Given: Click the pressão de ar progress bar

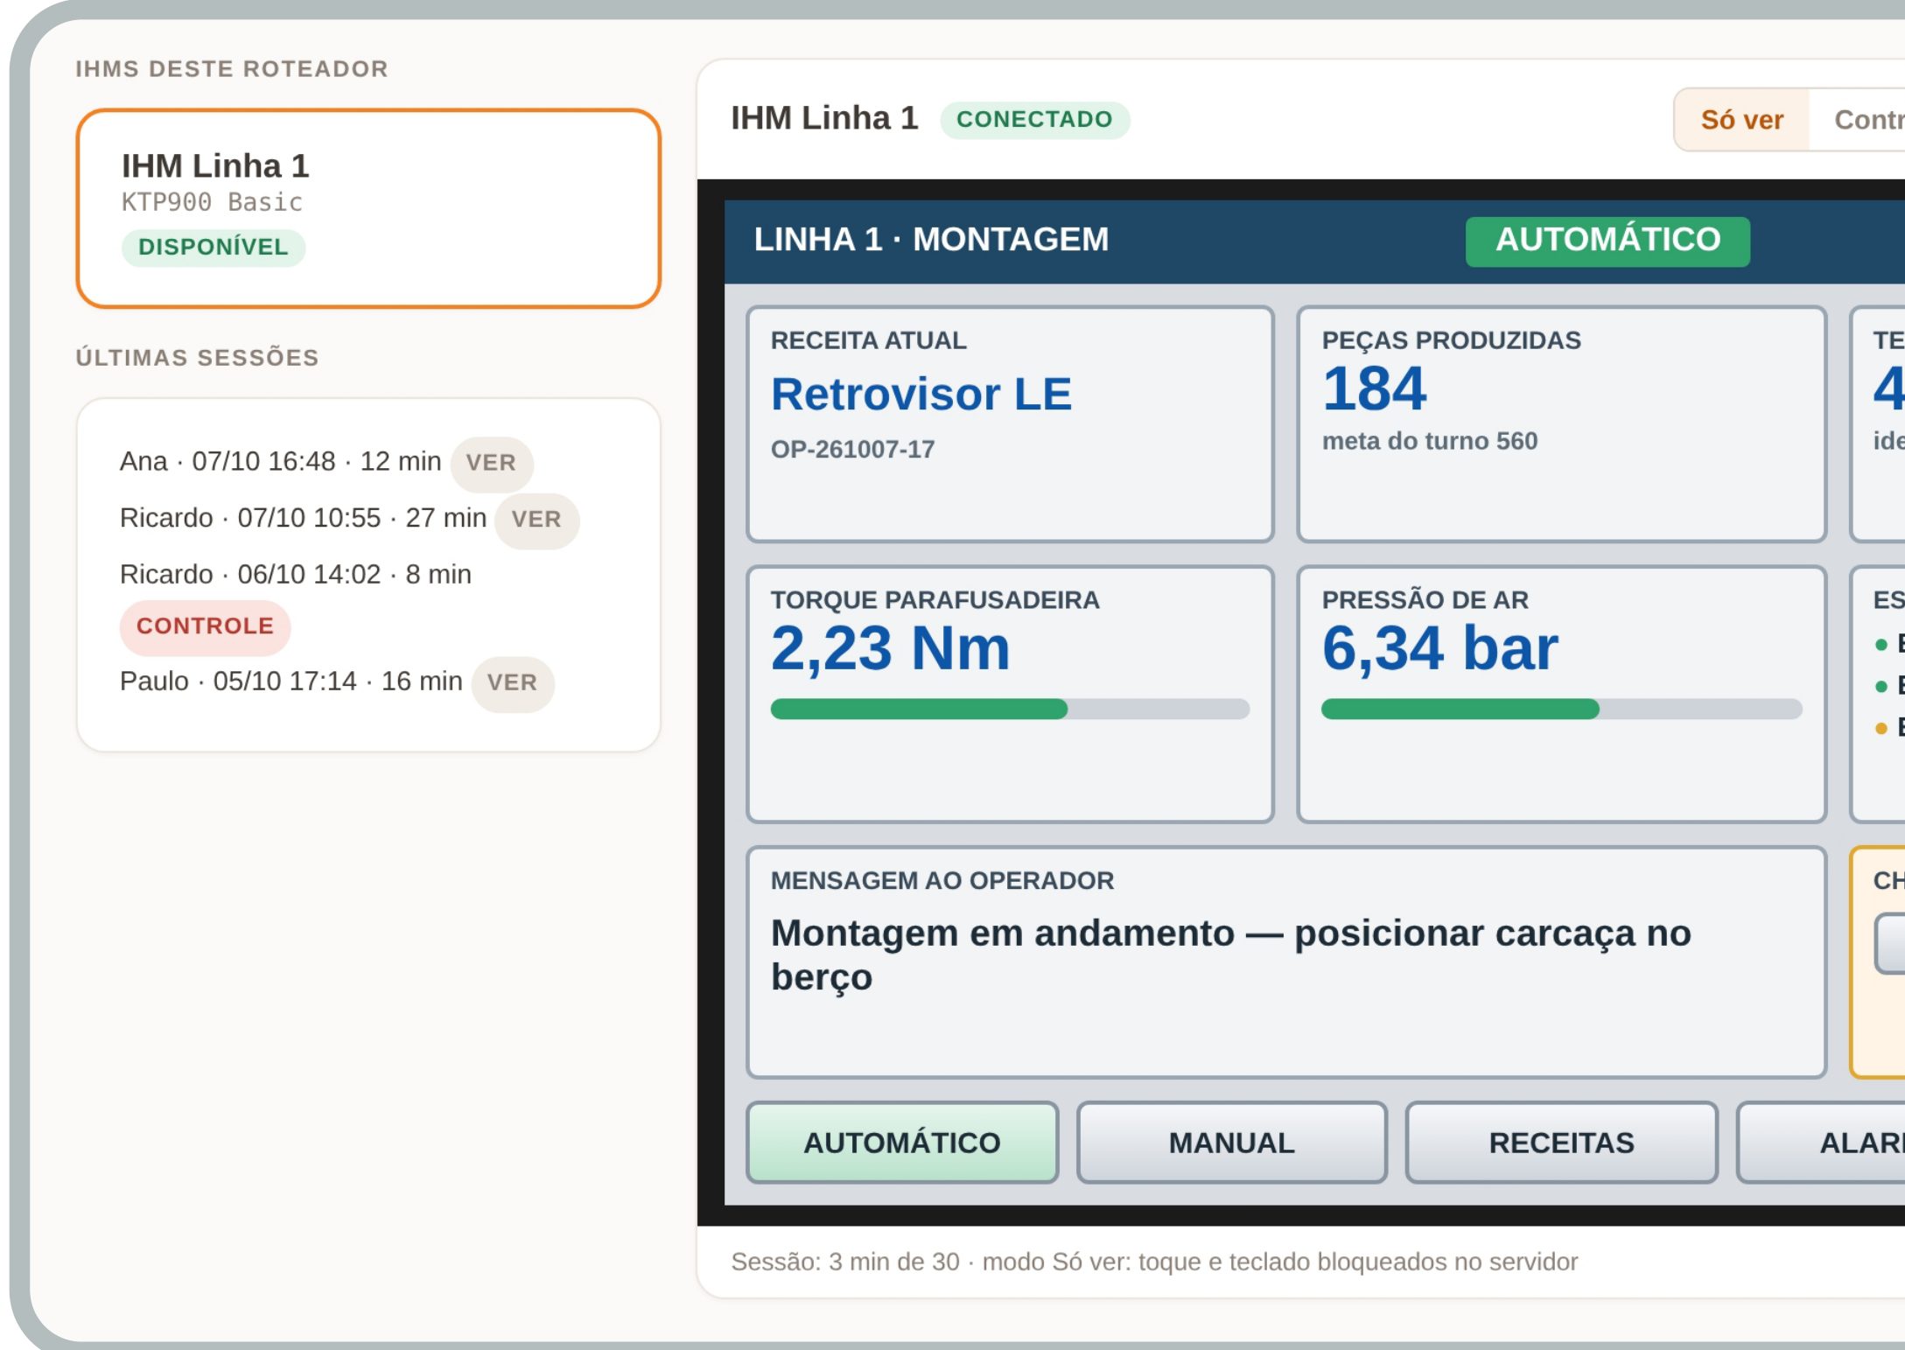Looking at the screenshot, I should [x=1561, y=709].
